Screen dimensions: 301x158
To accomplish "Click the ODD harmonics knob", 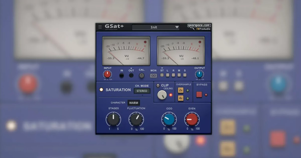I will click(169, 120).
